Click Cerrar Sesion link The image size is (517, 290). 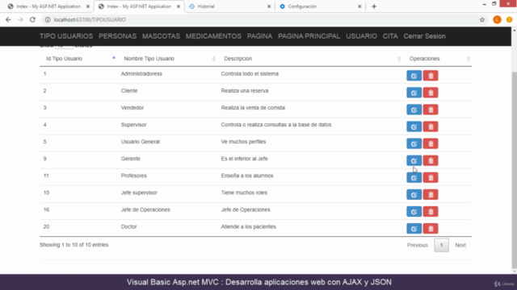pyautogui.click(x=425, y=36)
